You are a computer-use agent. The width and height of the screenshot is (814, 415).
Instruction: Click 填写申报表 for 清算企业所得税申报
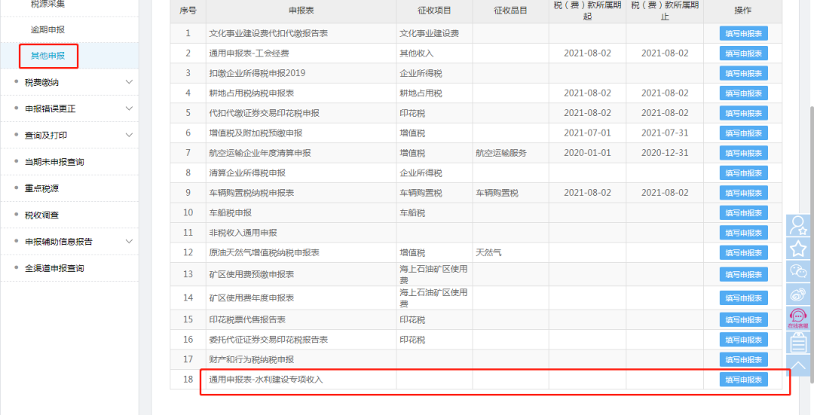coord(743,173)
